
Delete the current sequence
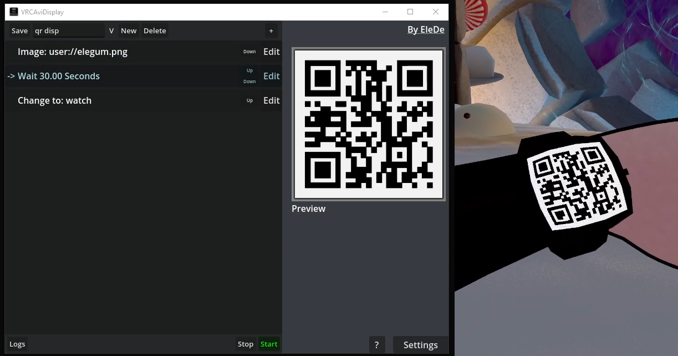point(155,31)
